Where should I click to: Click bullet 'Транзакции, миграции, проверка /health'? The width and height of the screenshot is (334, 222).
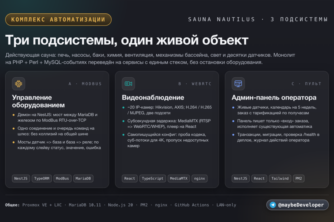(x=278, y=137)
